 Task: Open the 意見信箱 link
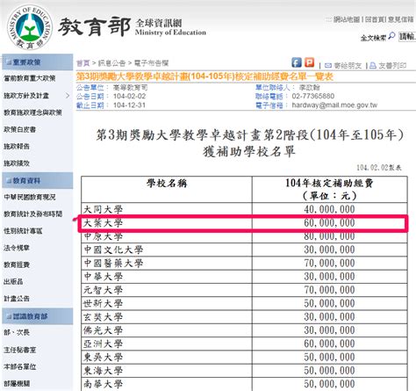tap(400, 19)
